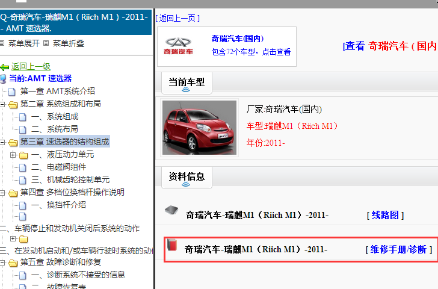The height and width of the screenshot is (289, 438).
Task: Click the folder icon of 一、液压动力单元
Action: [23, 155]
